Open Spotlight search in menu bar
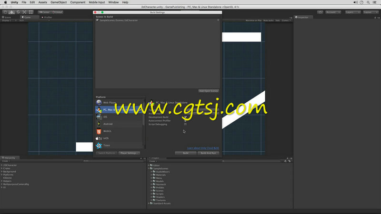 click(368, 2)
